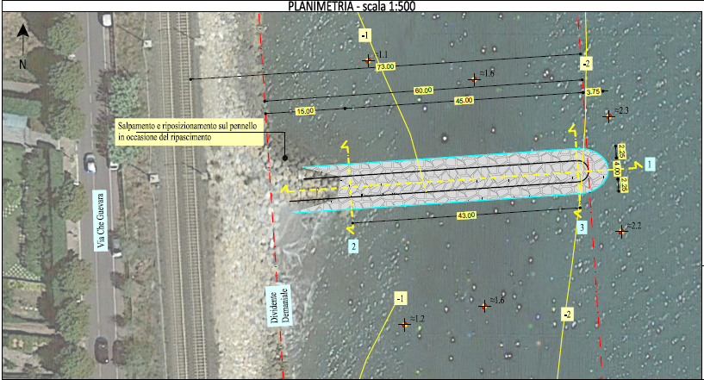The height and width of the screenshot is (380, 704).
Task: Select section marker box number 2
Action: (354, 247)
